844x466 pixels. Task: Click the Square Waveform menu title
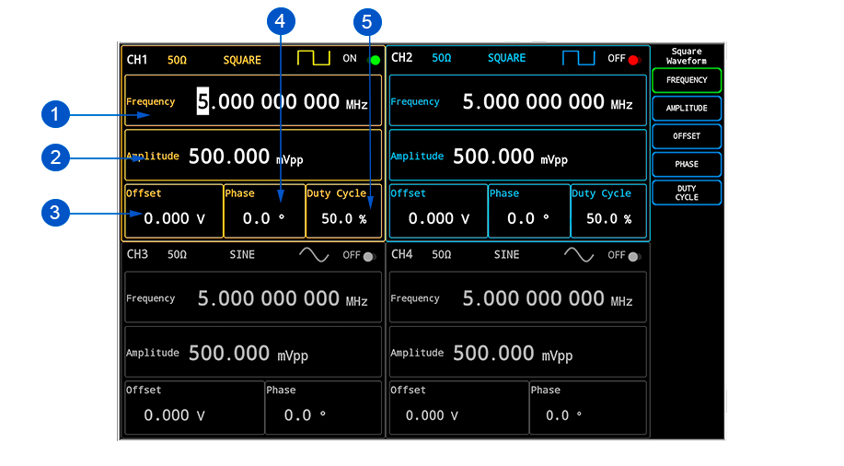687,56
